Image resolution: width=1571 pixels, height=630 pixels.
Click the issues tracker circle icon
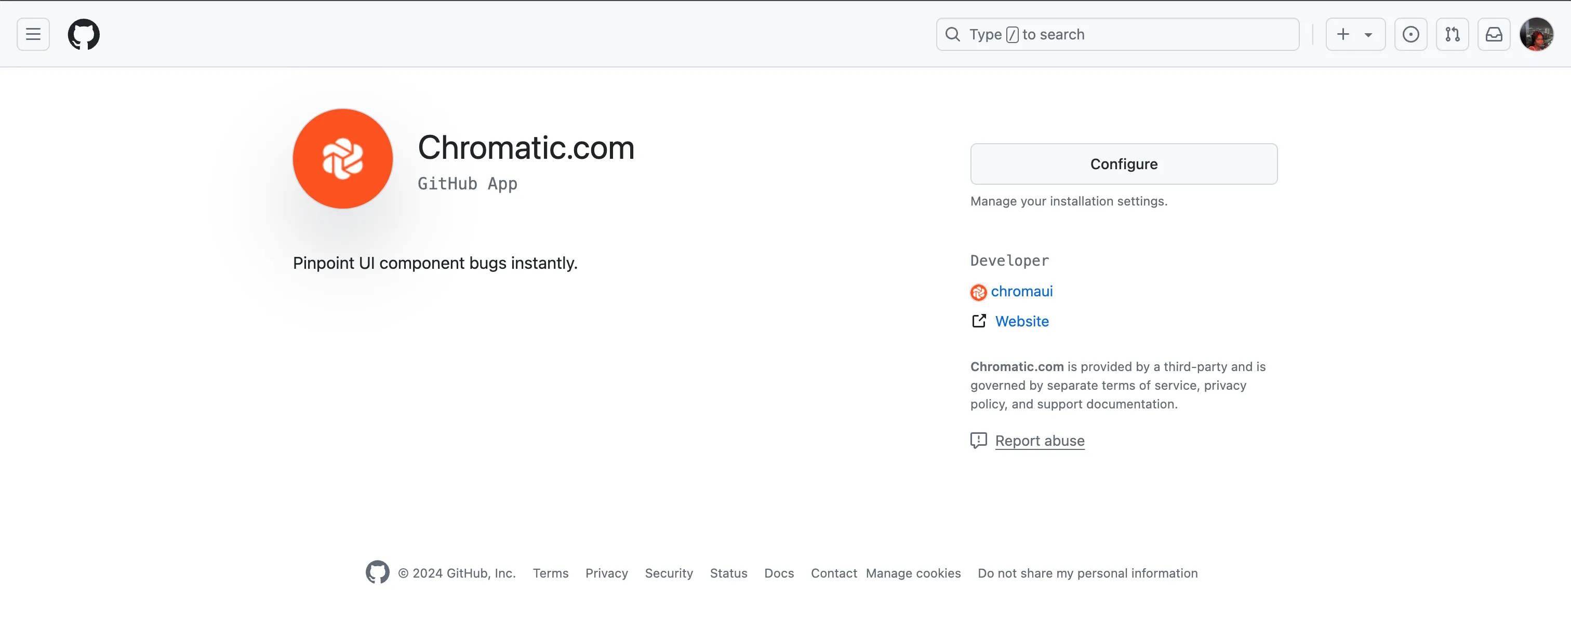(x=1411, y=34)
